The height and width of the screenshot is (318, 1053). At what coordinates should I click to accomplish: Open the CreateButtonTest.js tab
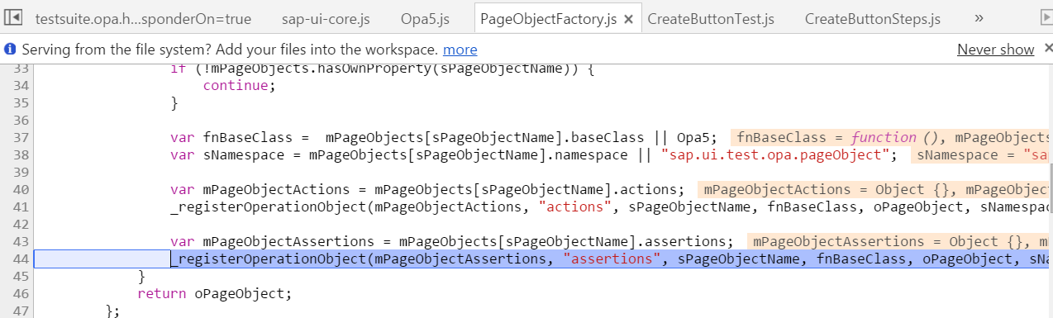[x=711, y=18]
